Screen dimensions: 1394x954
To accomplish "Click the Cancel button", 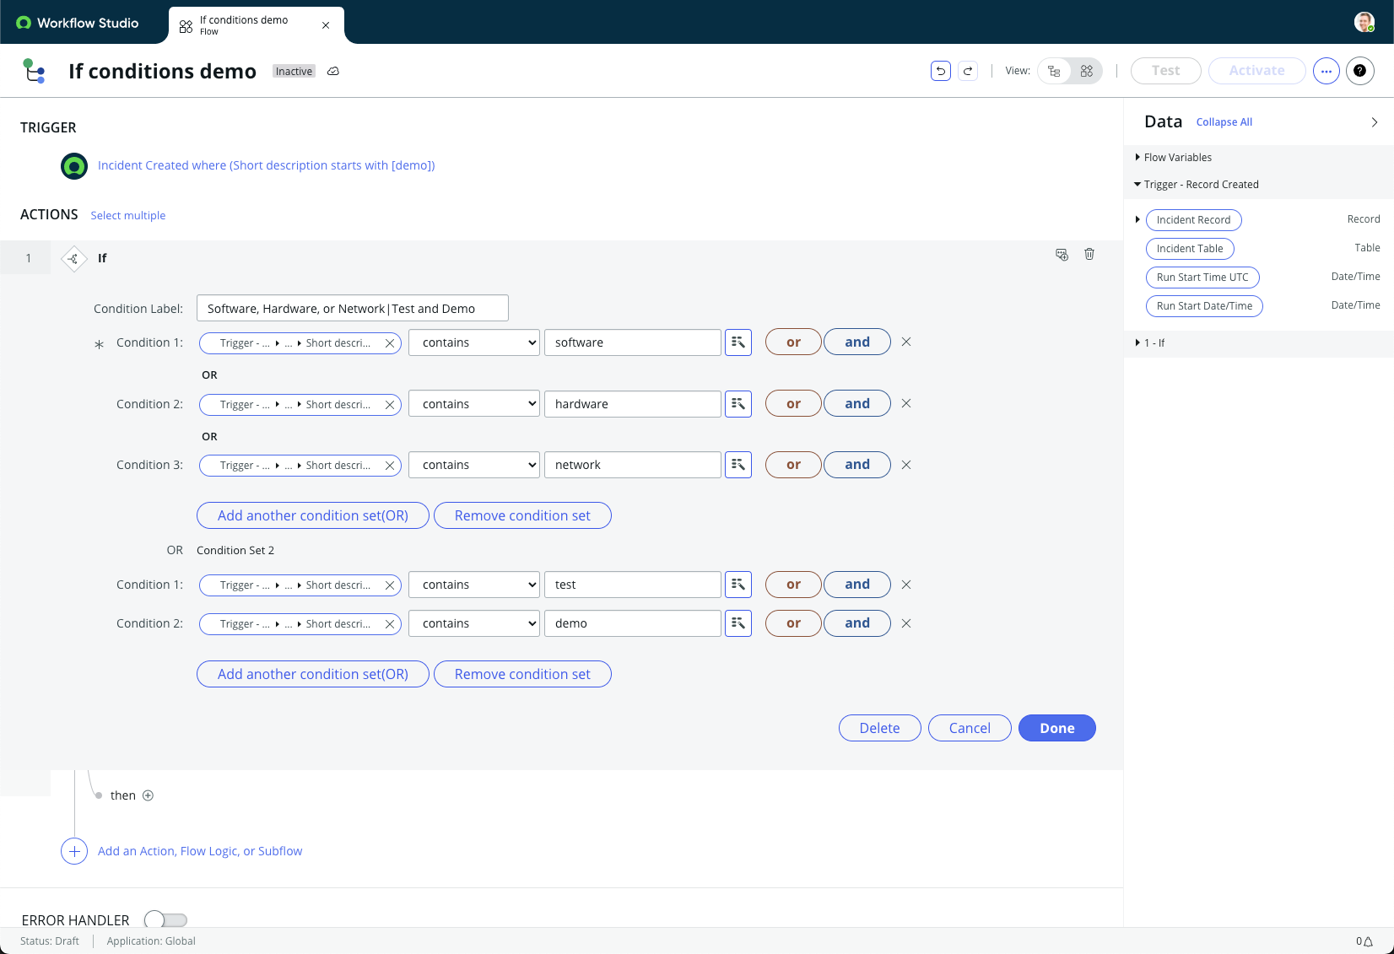I will pos(970,728).
